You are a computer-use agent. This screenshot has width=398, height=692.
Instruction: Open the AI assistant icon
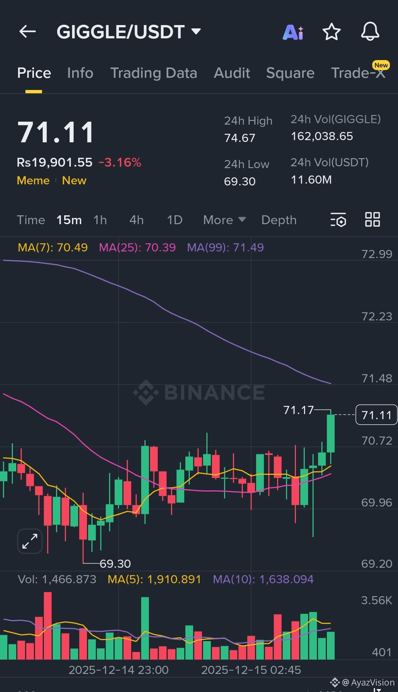coord(293,32)
